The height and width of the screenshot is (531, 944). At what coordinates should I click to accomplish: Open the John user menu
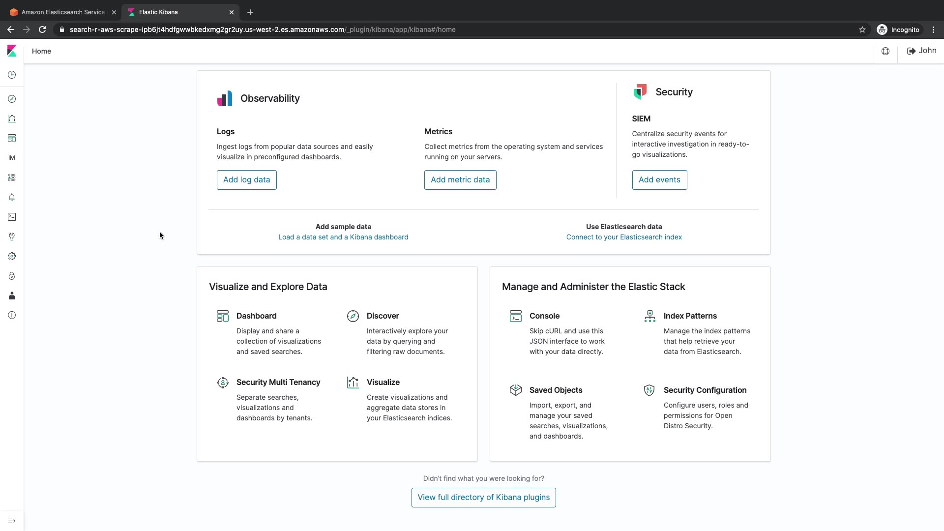coord(921,51)
